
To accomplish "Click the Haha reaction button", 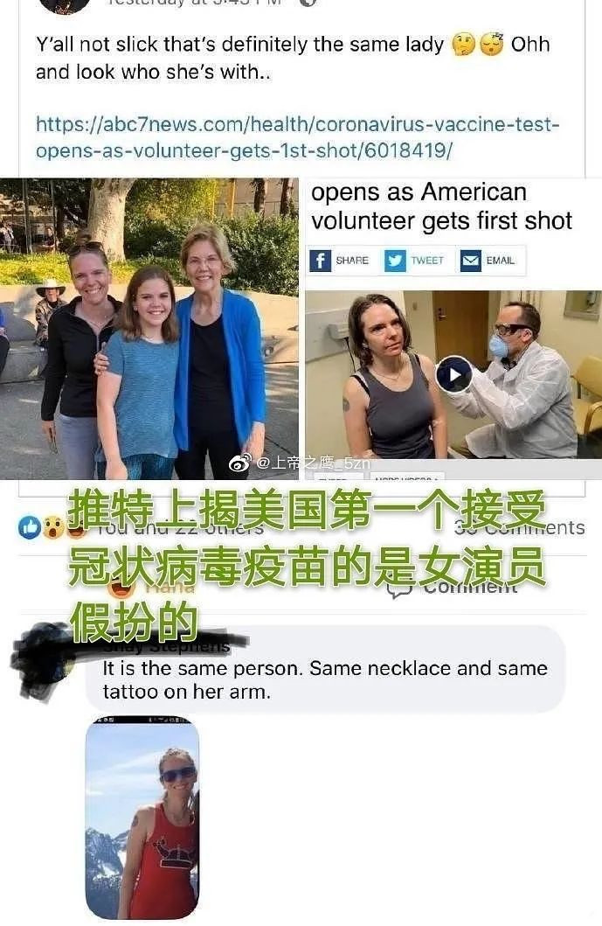I will coord(152,587).
